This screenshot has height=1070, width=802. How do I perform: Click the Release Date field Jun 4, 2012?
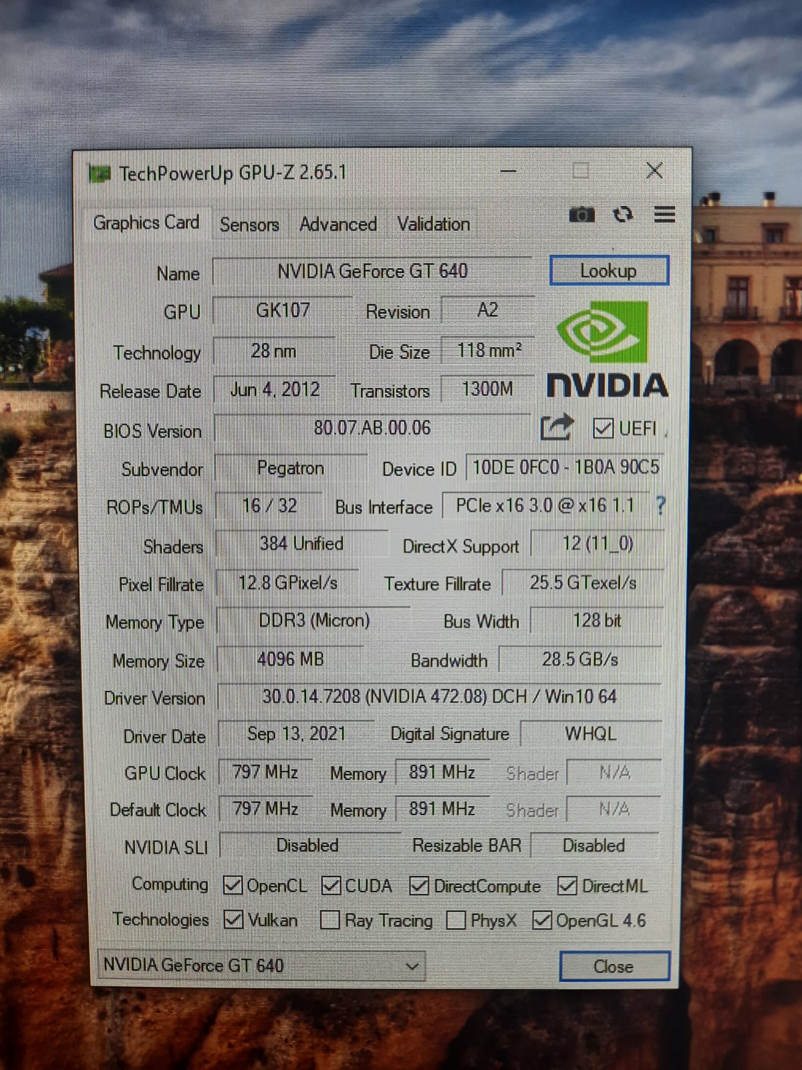[275, 390]
